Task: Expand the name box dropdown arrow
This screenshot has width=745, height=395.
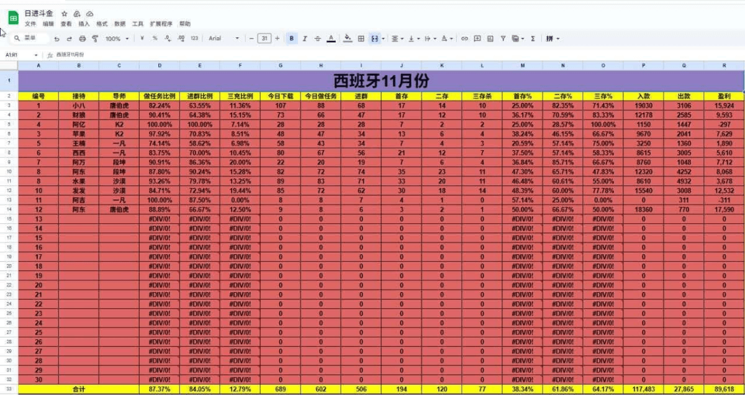Action: coord(36,55)
